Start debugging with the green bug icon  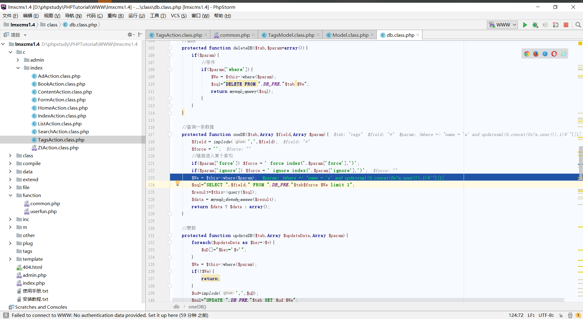click(x=535, y=25)
